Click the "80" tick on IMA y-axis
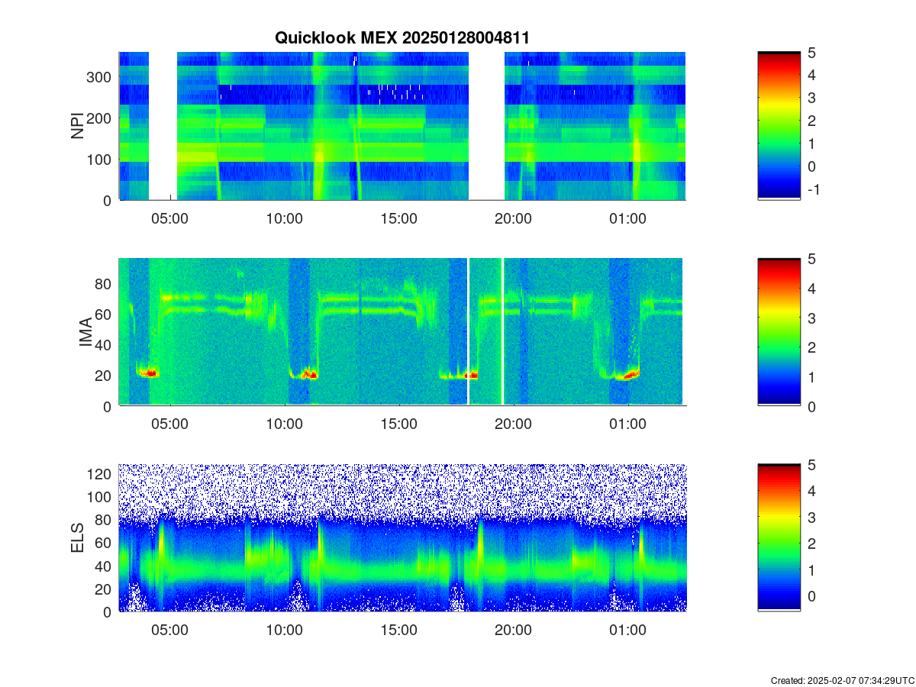Viewport: 916px width, 687px height. [105, 284]
